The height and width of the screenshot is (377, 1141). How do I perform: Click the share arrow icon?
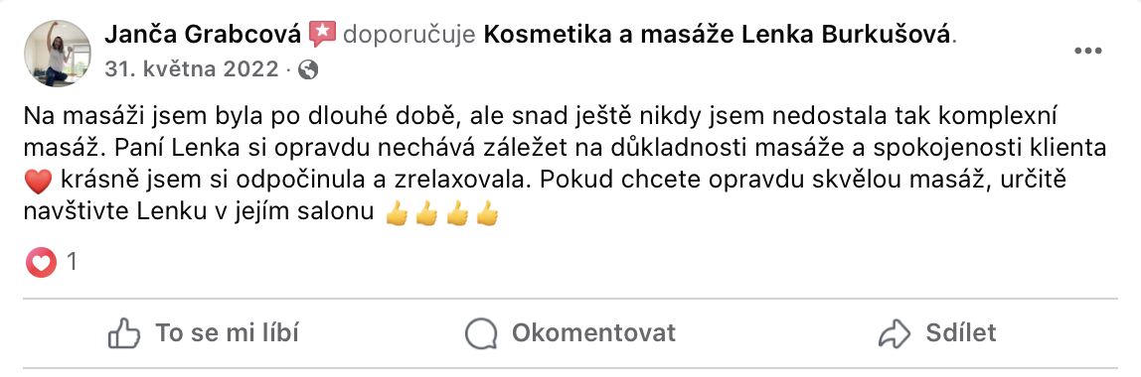pyautogui.click(x=896, y=334)
